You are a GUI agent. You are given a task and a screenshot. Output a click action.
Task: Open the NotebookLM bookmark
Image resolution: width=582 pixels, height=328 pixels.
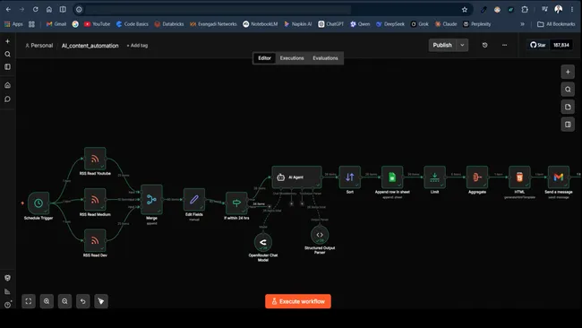(261, 24)
